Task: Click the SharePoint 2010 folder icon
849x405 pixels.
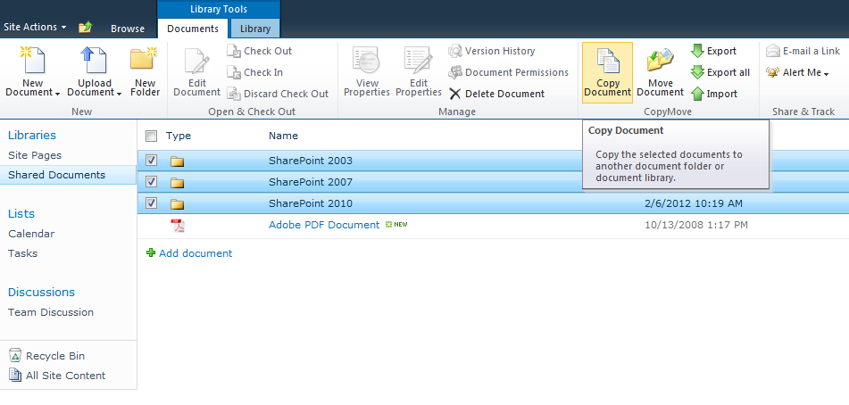Action: [178, 204]
